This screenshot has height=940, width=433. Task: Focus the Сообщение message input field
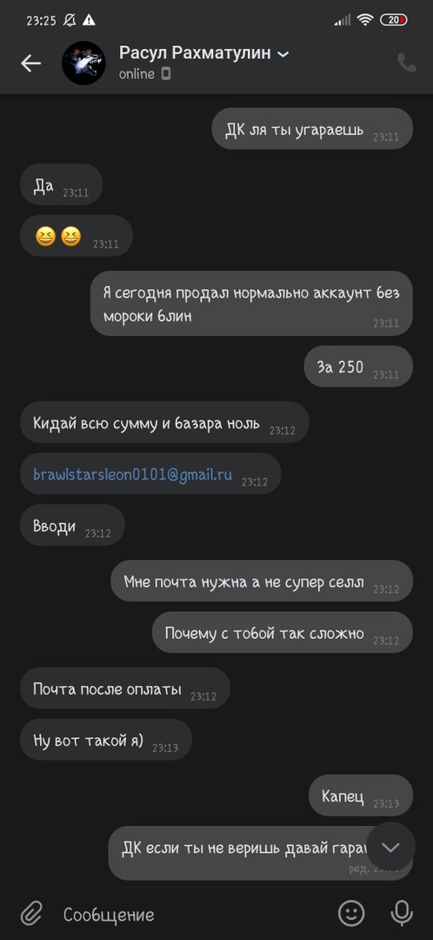coord(191,915)
